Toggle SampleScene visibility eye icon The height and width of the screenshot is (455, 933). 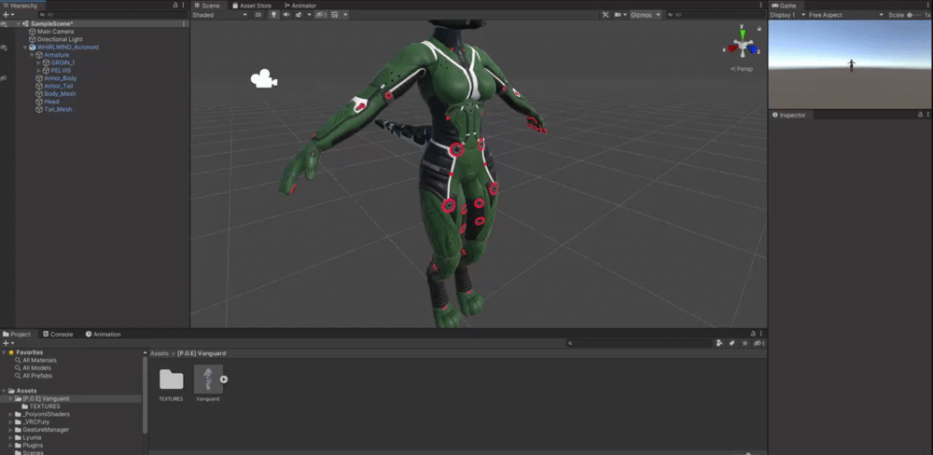pyautogui.click(x=4, y=24)
